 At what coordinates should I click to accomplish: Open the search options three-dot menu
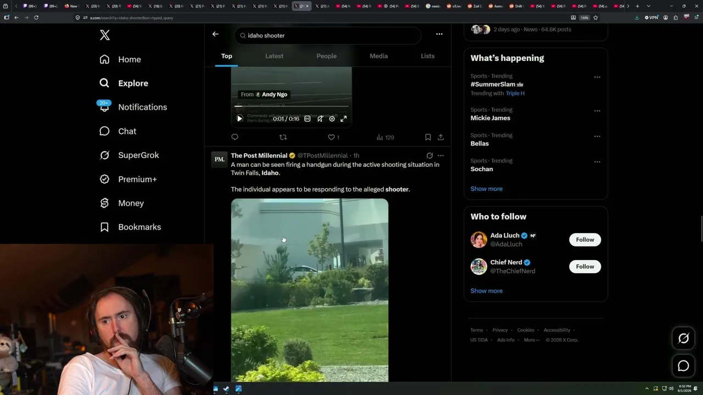439,34
